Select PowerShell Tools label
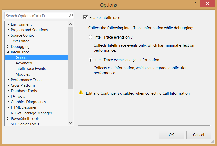 coord(25,119)
